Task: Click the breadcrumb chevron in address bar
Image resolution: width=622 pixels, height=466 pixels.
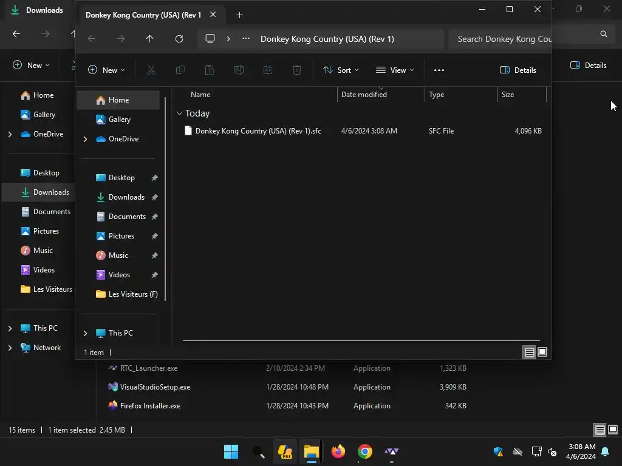Action: 228,39
